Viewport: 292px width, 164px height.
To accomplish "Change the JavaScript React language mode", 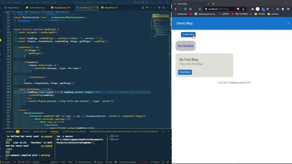I will (x=83, y=162).
